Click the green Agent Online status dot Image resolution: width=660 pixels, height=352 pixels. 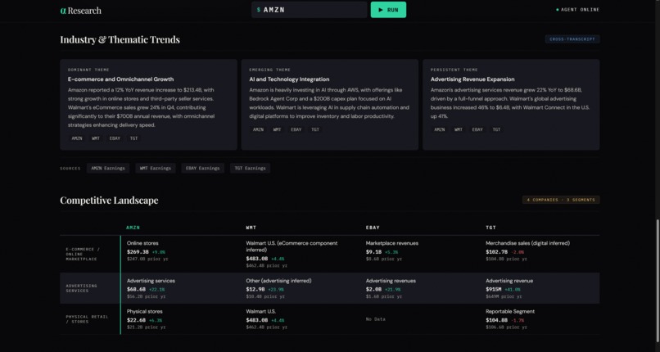point(558,10)
